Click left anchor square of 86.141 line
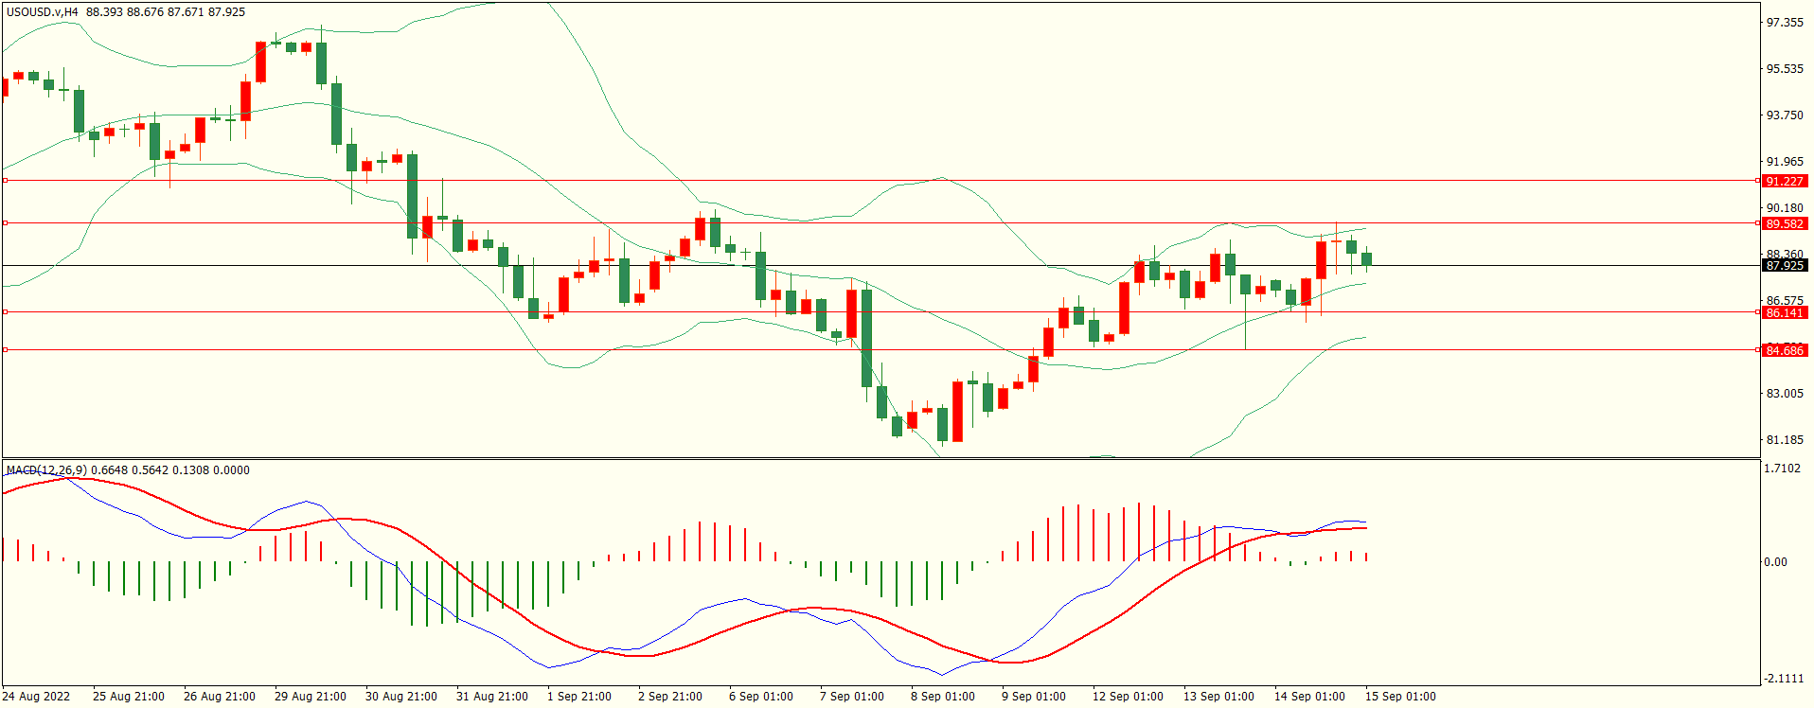The image size is (1814, 708). point(6,311)
